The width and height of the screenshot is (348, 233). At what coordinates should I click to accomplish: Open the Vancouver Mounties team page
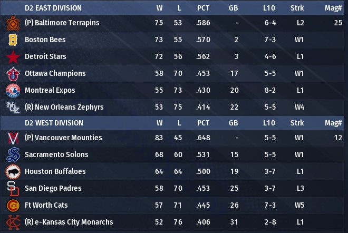(x=67, y=138)
